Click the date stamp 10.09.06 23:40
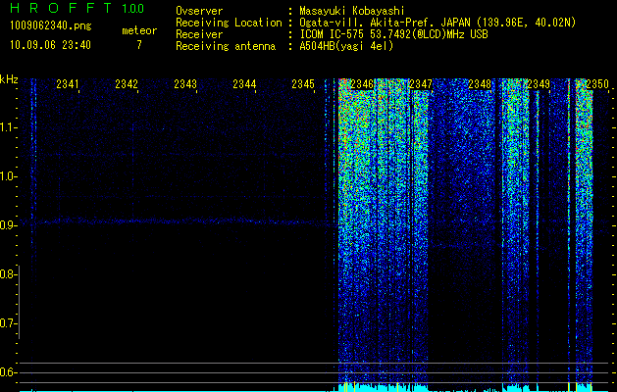The width and height of the screenshot is (617, 392). tap(50, 45)
